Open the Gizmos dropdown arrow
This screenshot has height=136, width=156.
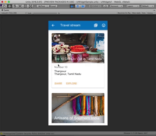tap(154, 13)
